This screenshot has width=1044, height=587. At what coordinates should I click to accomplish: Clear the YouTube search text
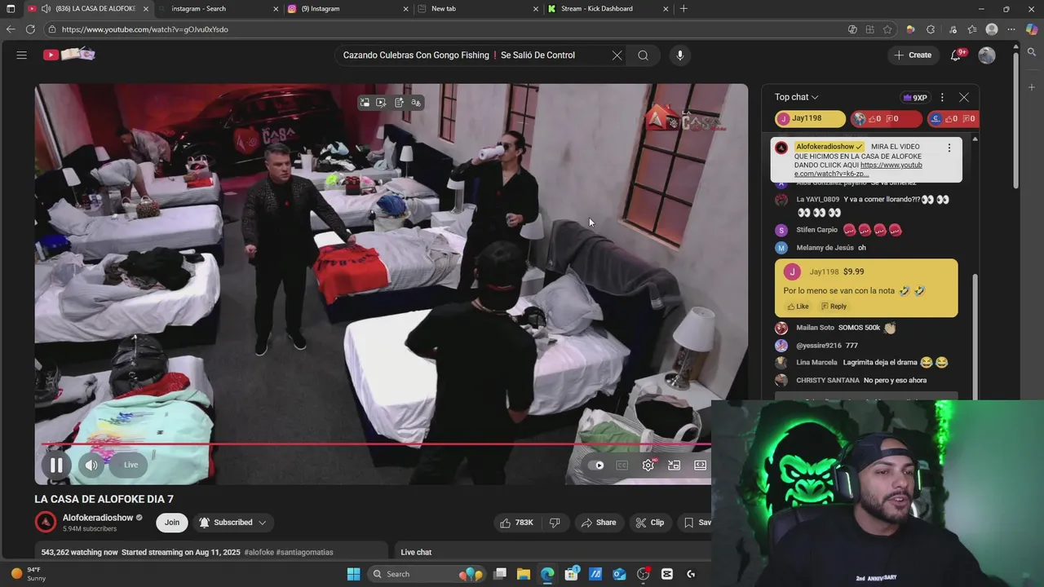(x=617, y=55)
